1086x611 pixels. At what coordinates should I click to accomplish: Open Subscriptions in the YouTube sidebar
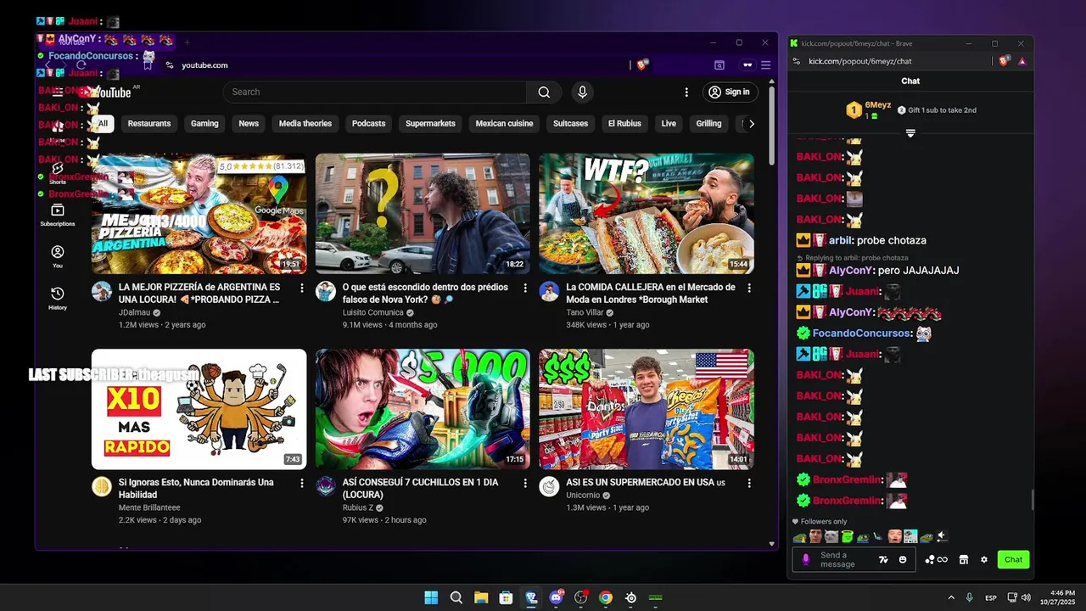pyautogui.click(x=58, y=215)
